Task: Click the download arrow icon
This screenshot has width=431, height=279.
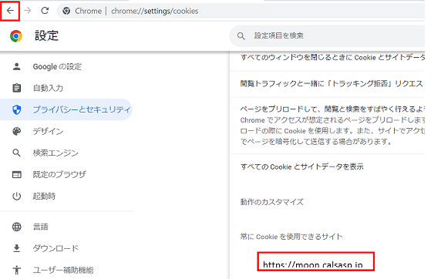Action: click(16, 248)
